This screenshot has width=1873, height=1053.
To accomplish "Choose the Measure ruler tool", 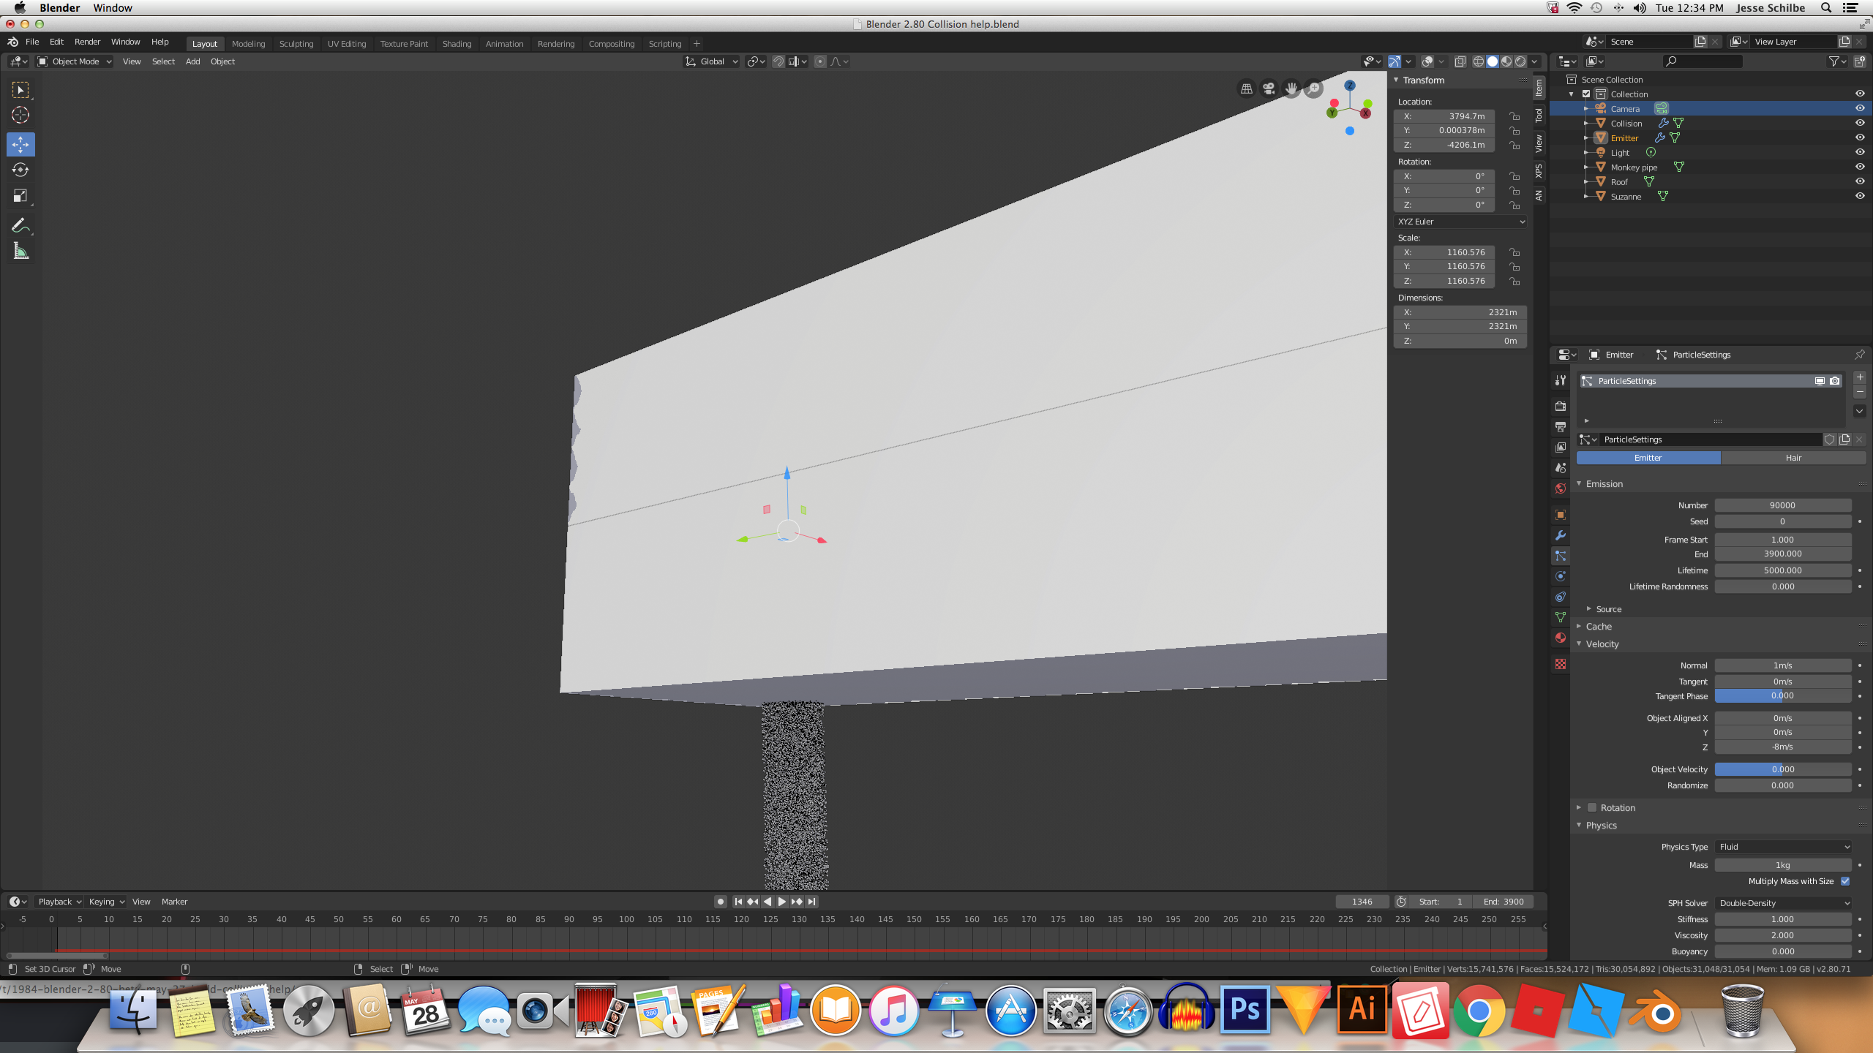I will [x=20, y=252].
